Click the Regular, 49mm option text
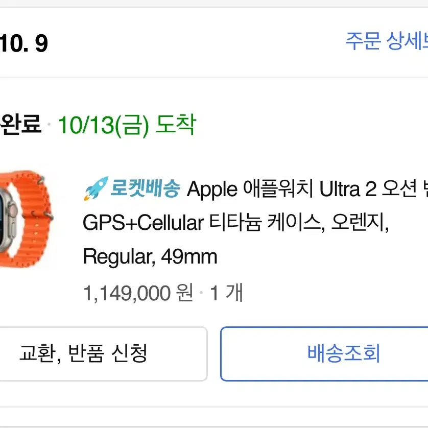The width and height of the screenshot is (428, 428). pyautogui.click(x=150, y=256)
